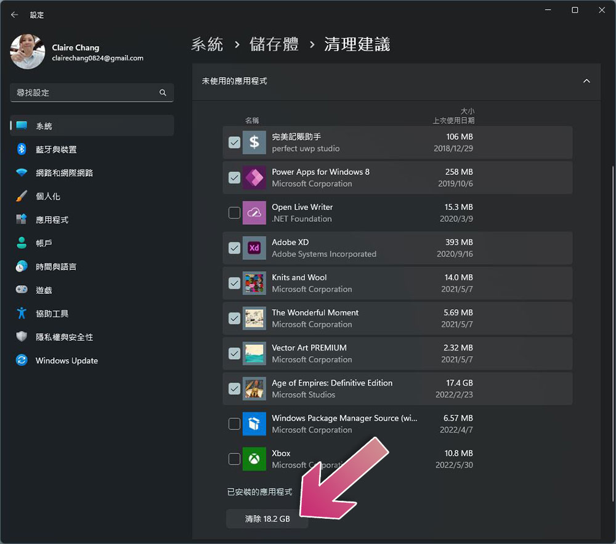
Task: Click the 清除 18.2 GB button
Action: 267,519
